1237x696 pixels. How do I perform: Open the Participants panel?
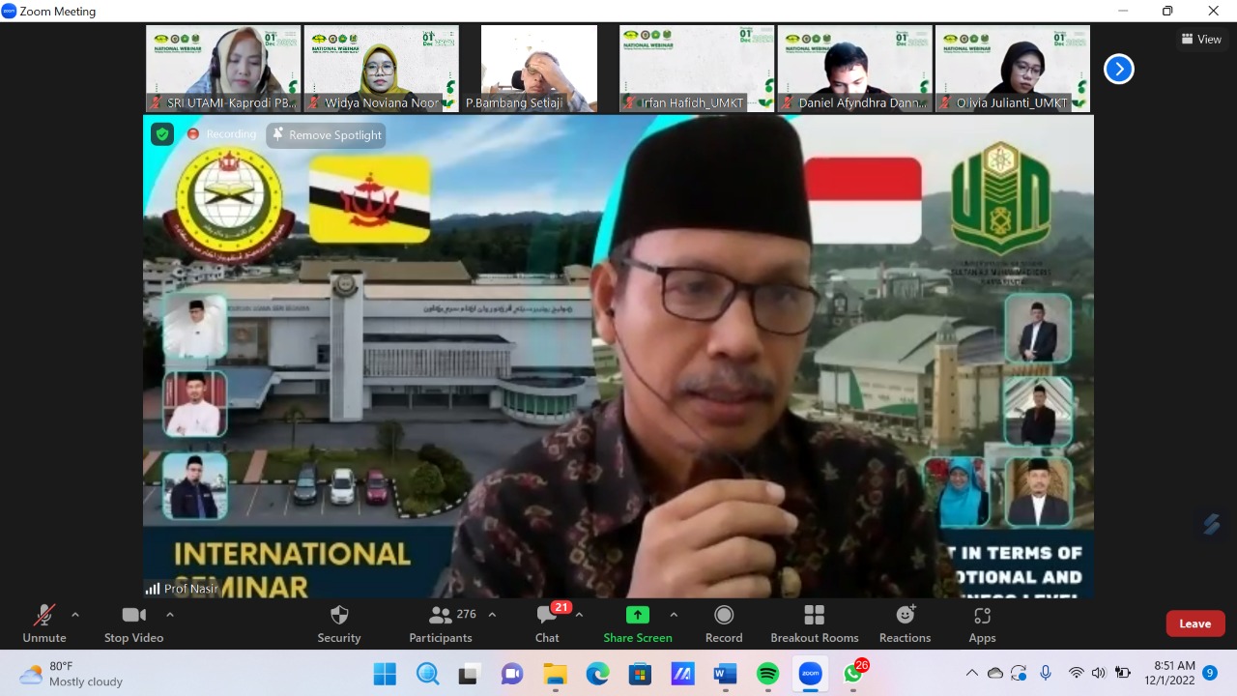point(441,623)
